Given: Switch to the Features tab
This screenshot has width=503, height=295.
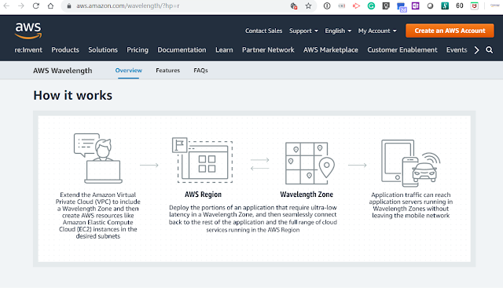Looking at the screenshot, I should (167, 70).
